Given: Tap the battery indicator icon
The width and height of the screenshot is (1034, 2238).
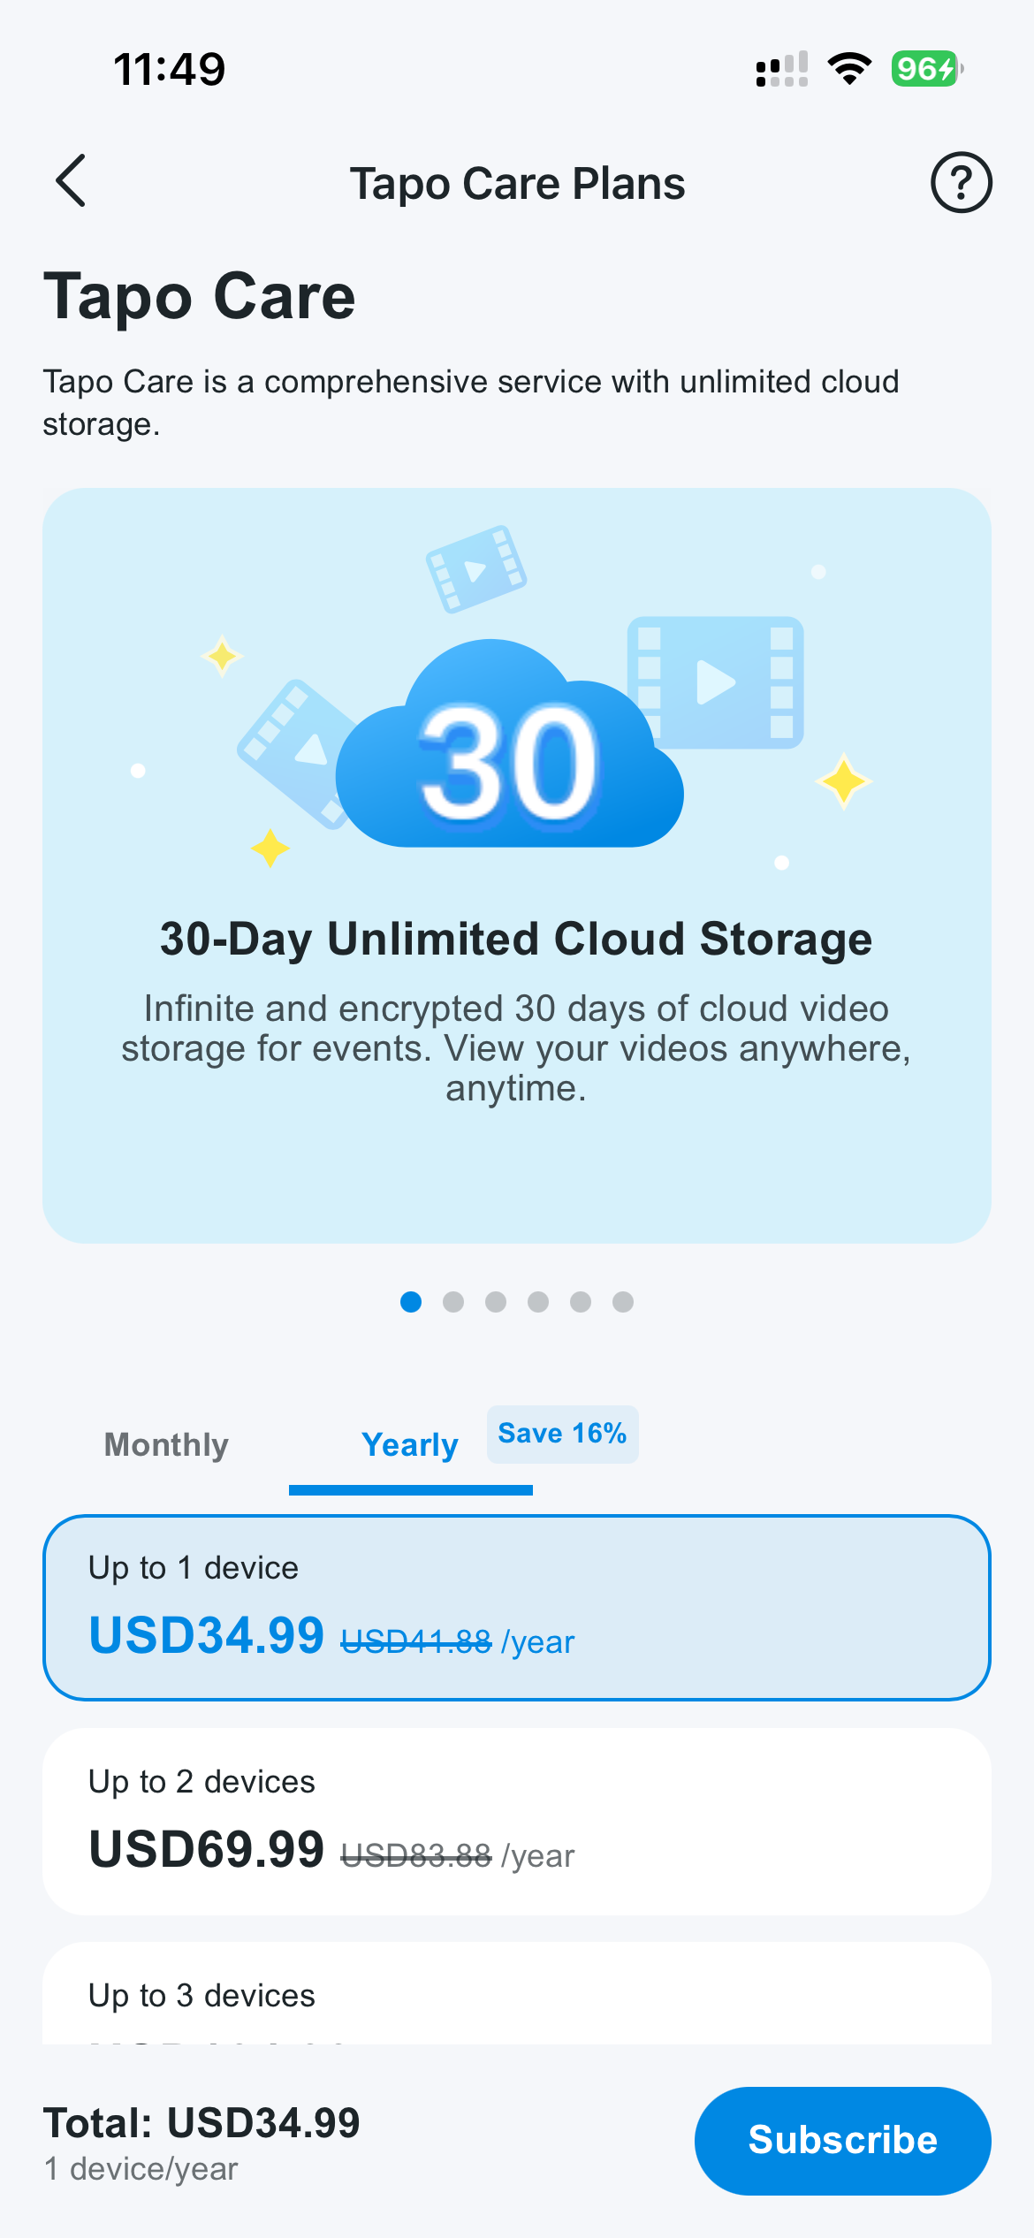Looking at the screenshot, I should pyautogui.click(x=925, y=68).
